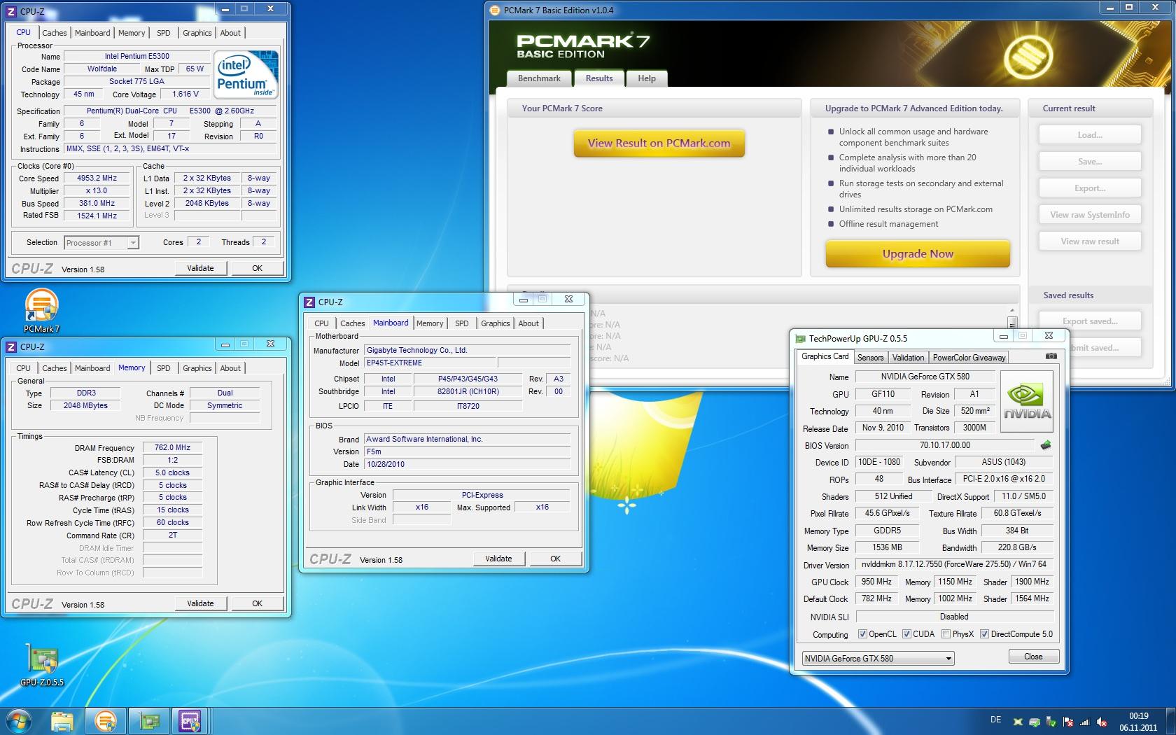The height and width of the screenshot is (735, 1176).
Task: Click the green X tray icon
Action: coord(1018,722)
